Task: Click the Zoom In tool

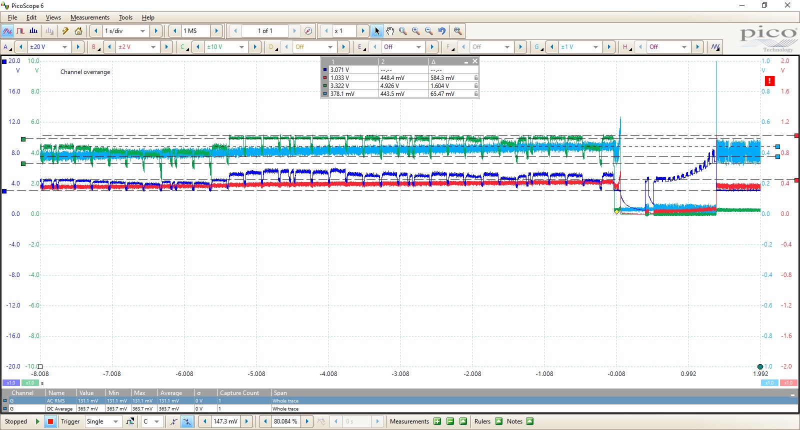Action: [x=416, y=31]
